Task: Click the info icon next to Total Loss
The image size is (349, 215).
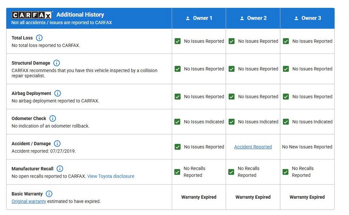Action: (x=39, y=38)
